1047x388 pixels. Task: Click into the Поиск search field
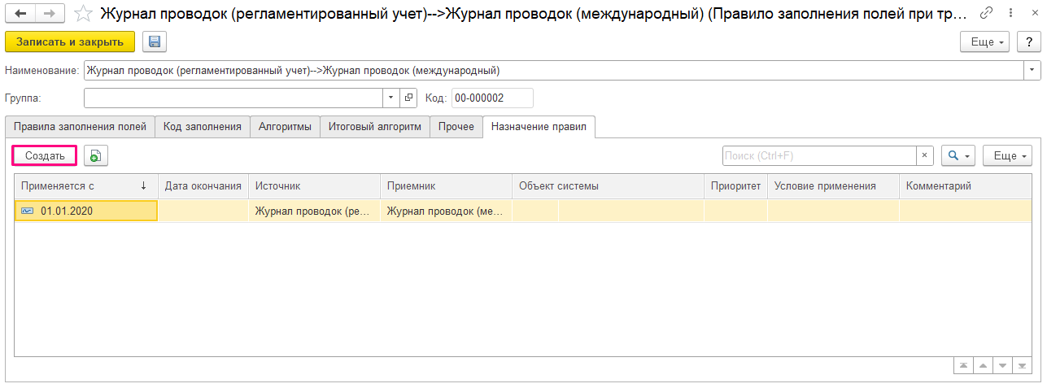point(818,155)
